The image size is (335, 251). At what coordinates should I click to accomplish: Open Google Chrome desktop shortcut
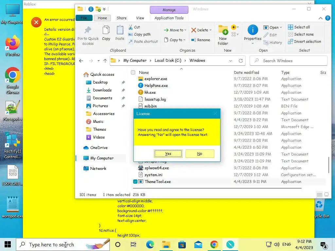pos(13,81)
